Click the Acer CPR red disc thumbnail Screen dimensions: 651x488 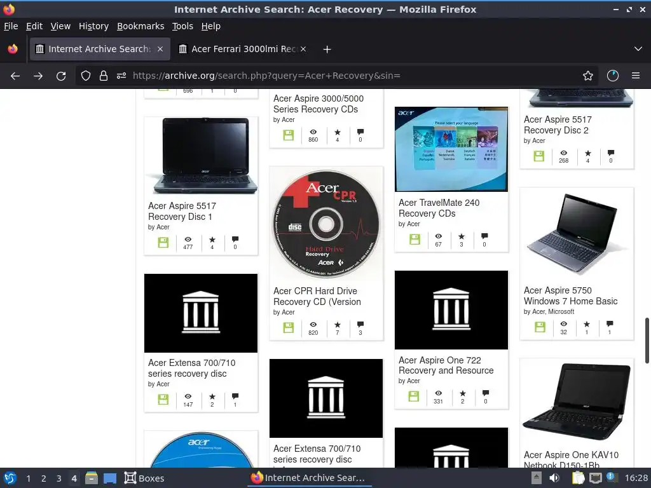click(x=326, y=224)
